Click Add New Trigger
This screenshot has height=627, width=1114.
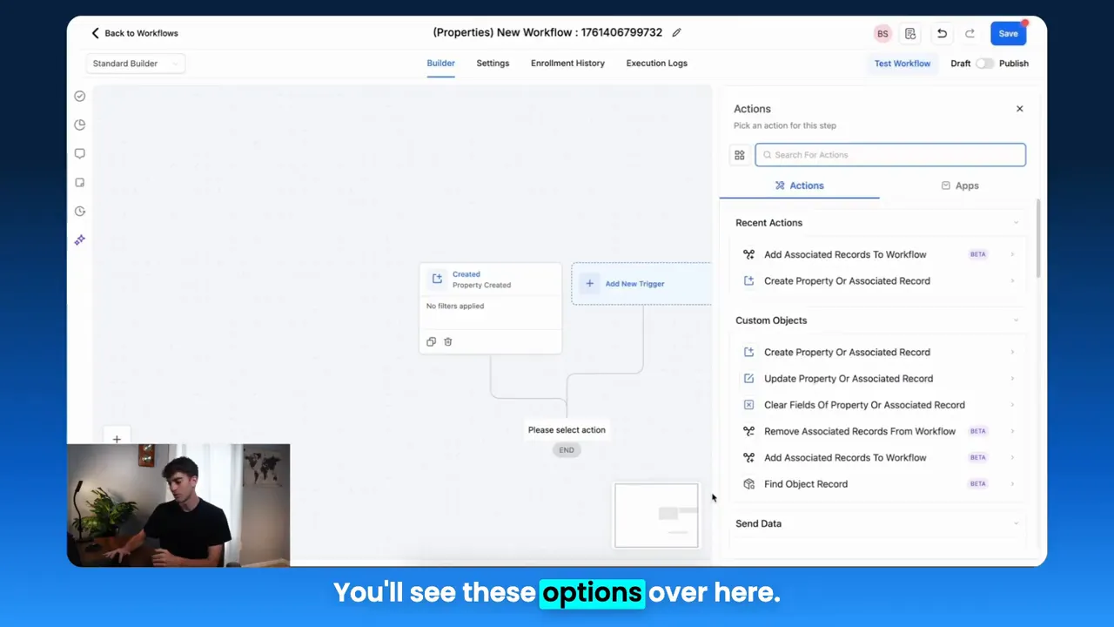[641, 284]
